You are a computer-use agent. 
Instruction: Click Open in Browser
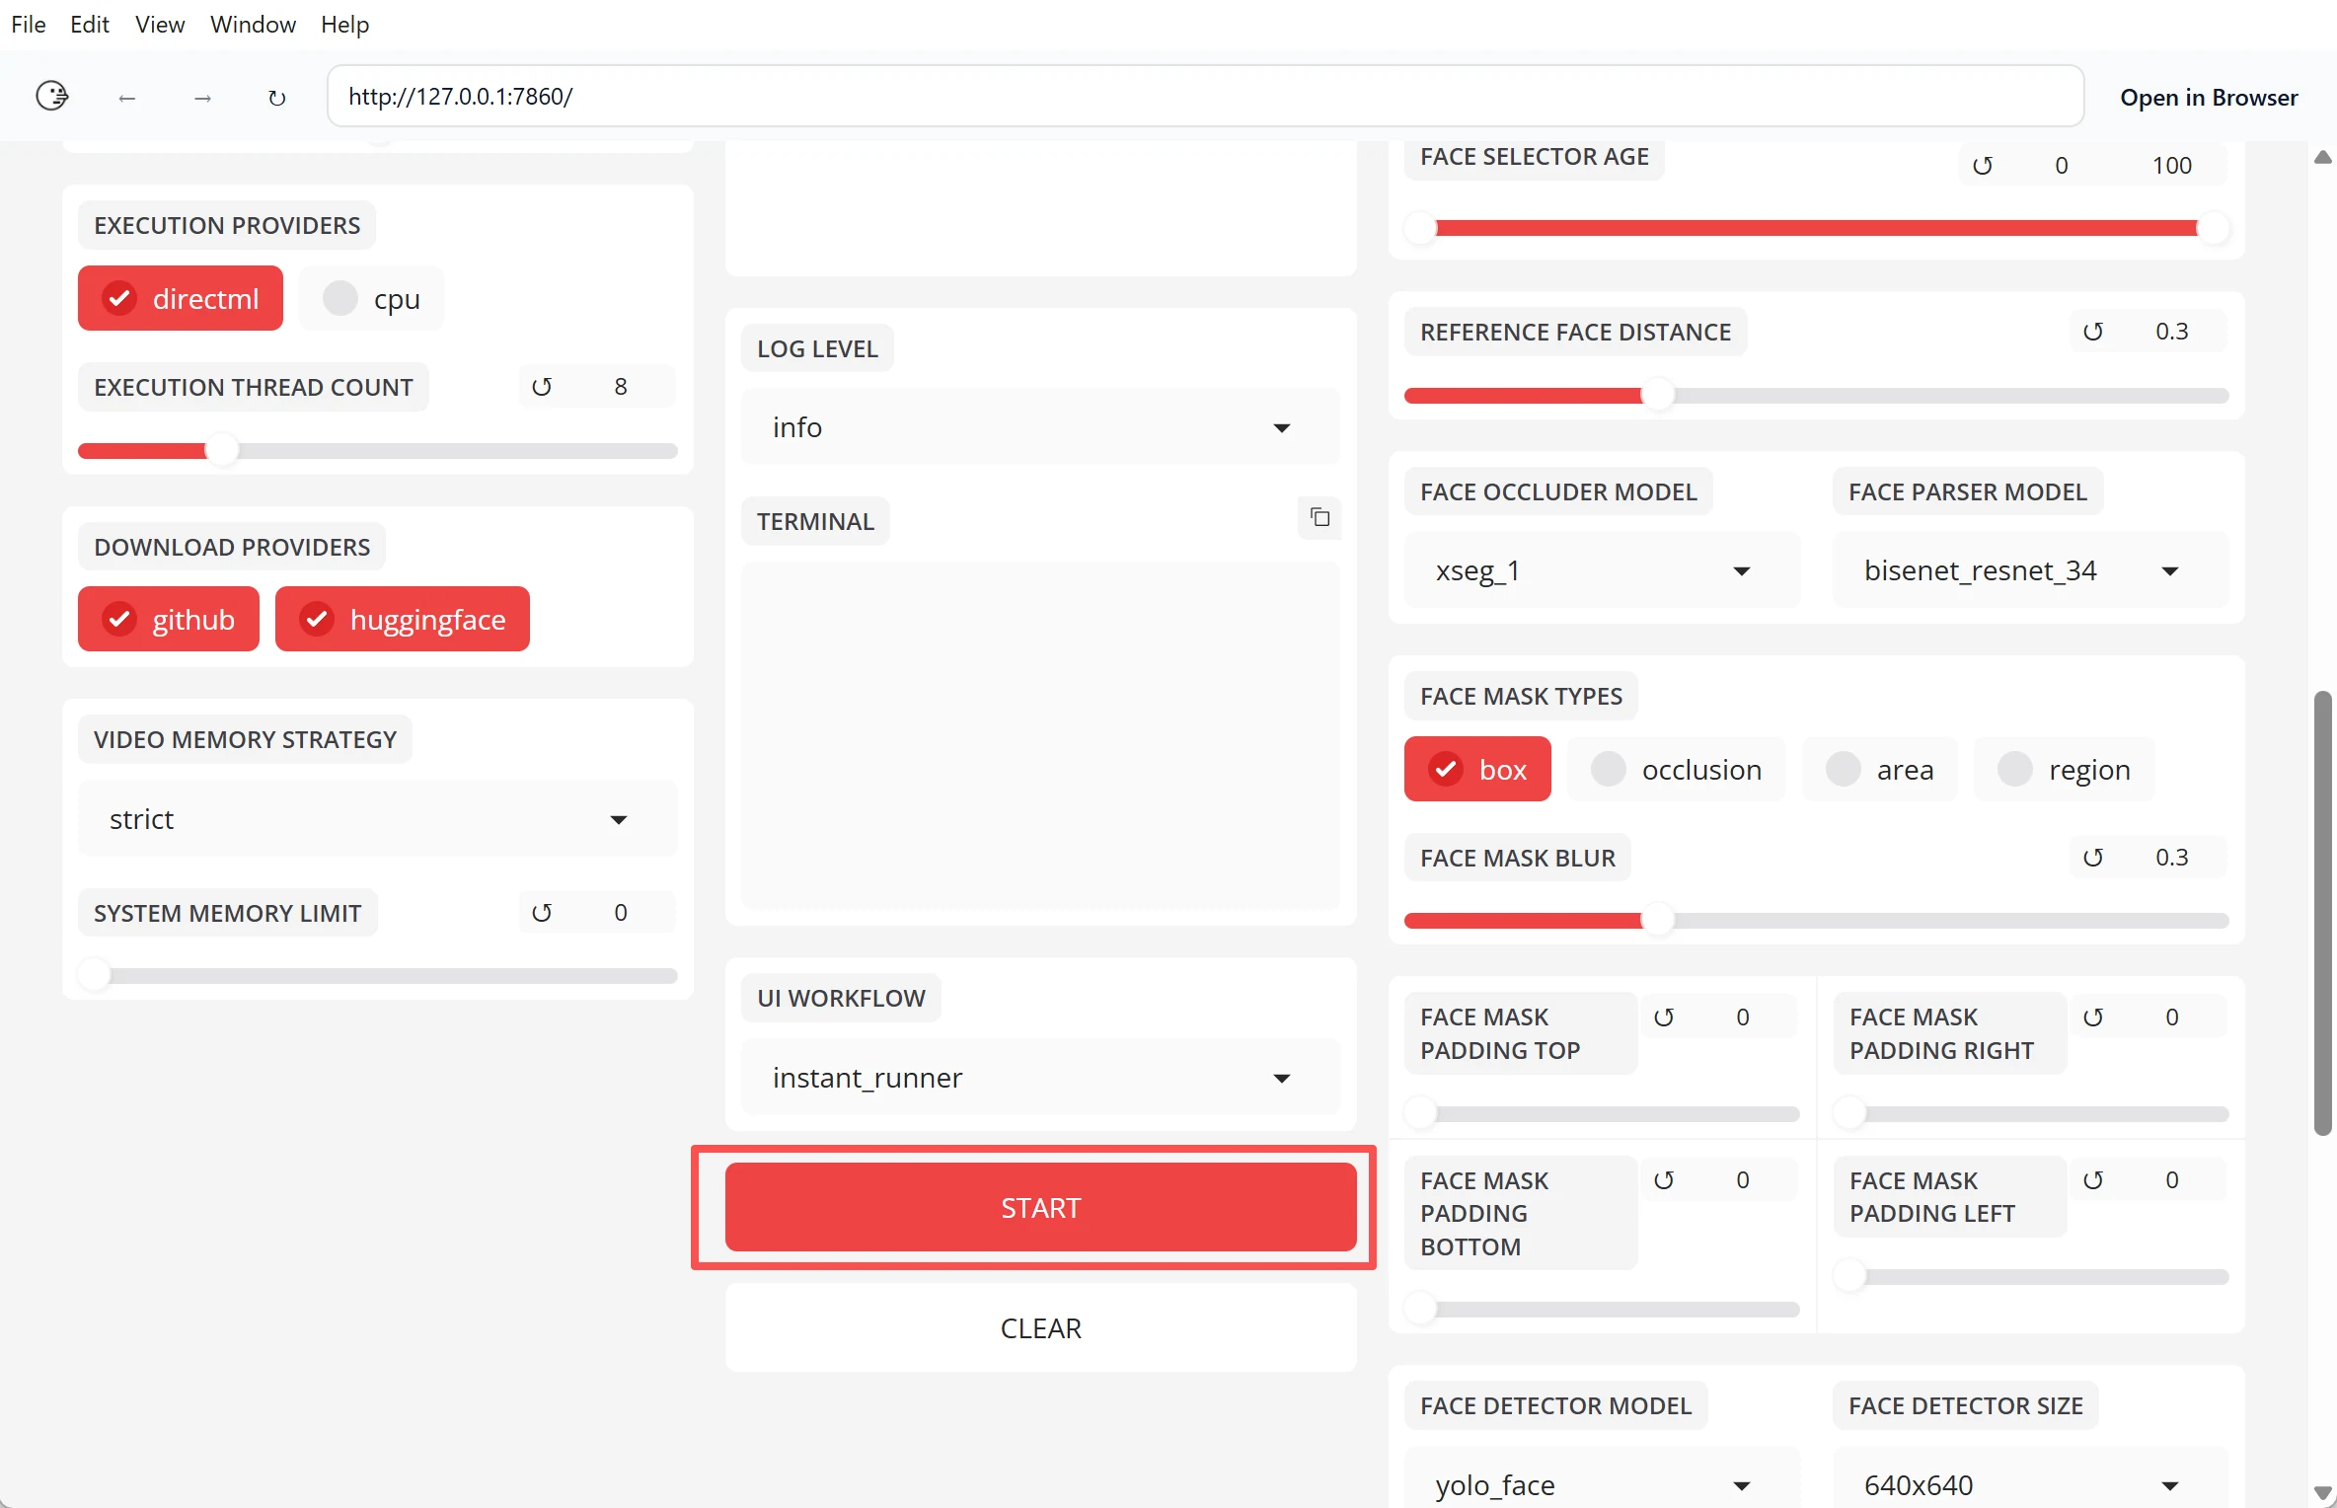(x=2209, y=97)
